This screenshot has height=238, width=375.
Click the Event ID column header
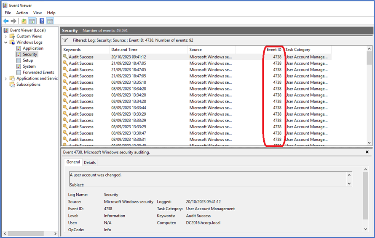click(274, 50)
